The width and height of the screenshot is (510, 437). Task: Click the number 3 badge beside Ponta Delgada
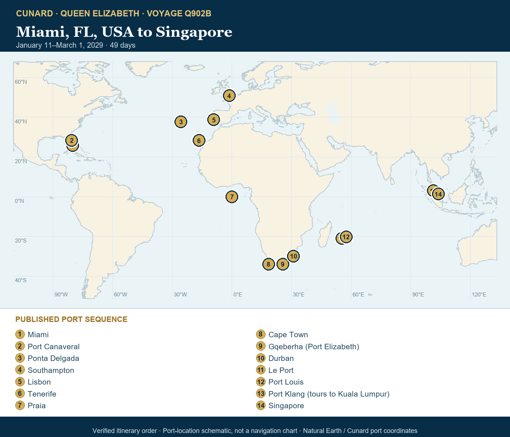tap(20, 358)
